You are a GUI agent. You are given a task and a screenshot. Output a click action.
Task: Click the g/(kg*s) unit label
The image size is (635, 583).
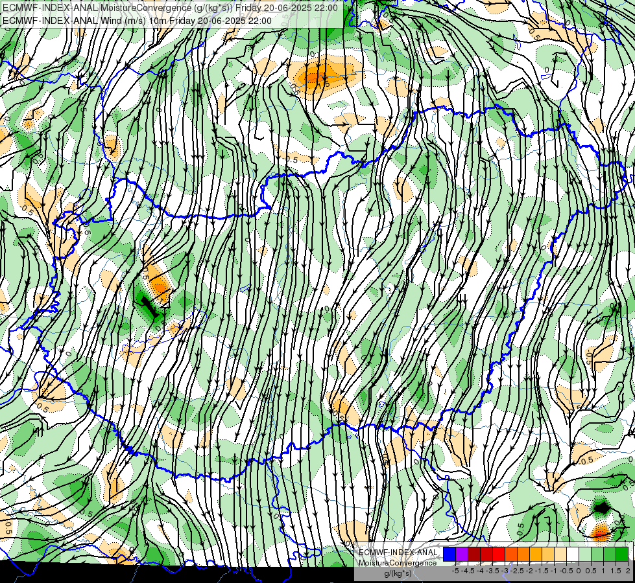point(398,573)
